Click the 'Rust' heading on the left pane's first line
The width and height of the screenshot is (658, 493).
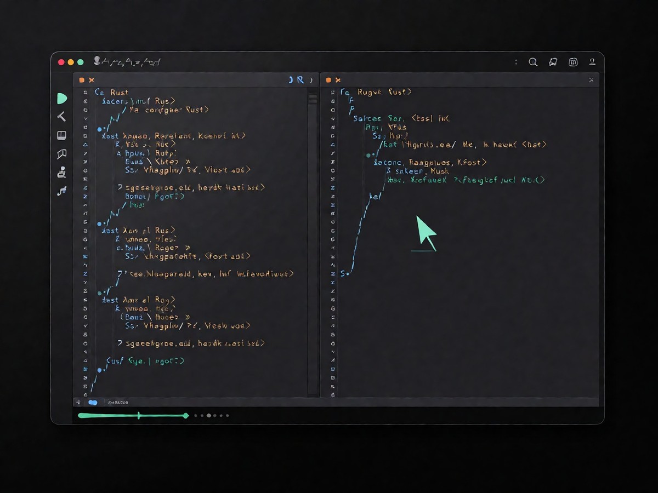pos(120,92)
